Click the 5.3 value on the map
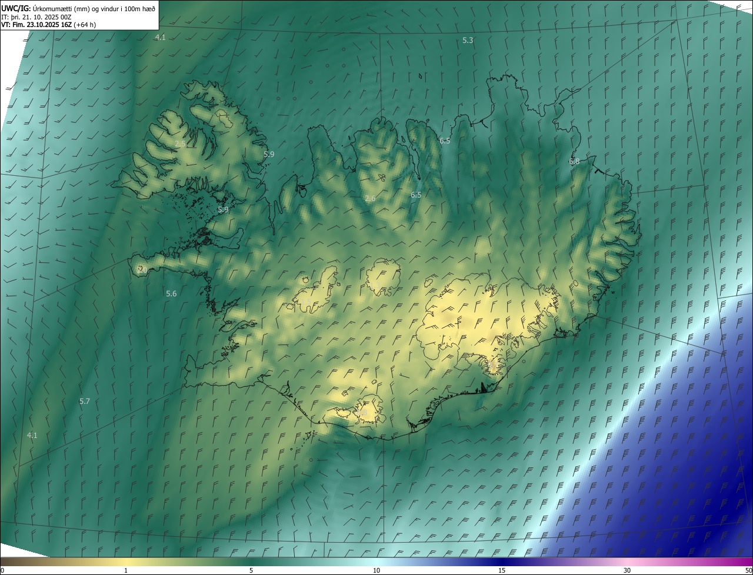The height and width of the screenshot is (575, 753). (x=468, y=40)
